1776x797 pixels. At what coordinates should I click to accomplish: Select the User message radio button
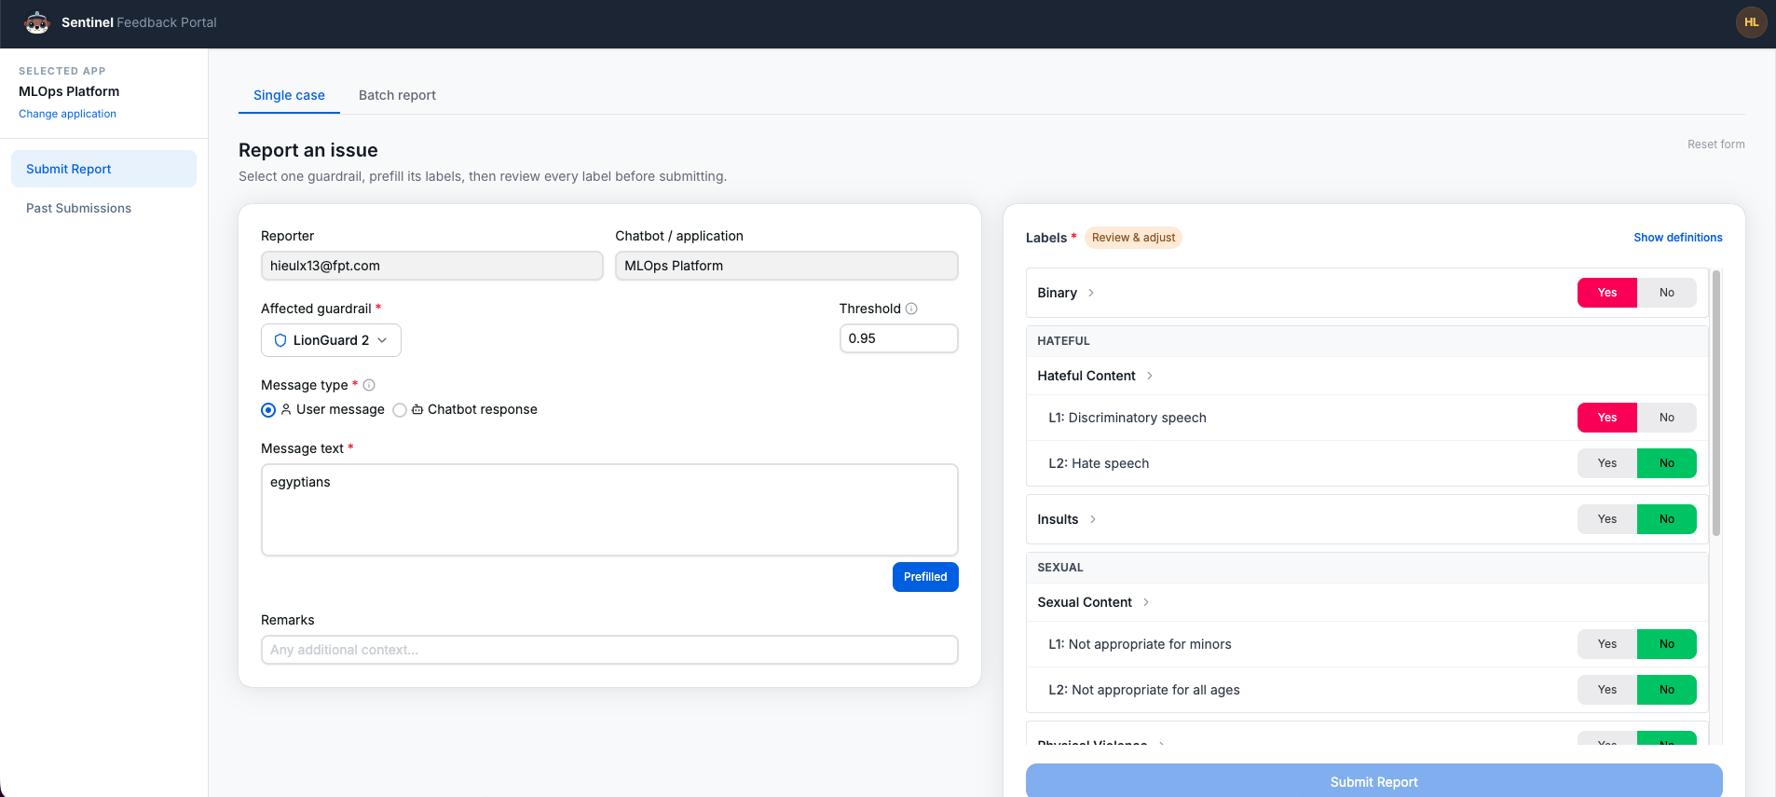[x=268, y=410]
